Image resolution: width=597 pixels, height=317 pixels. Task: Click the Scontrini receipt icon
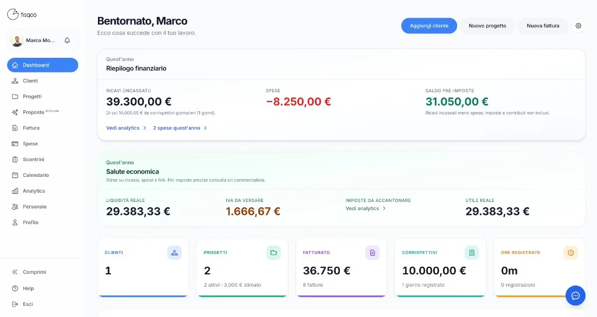15,159
